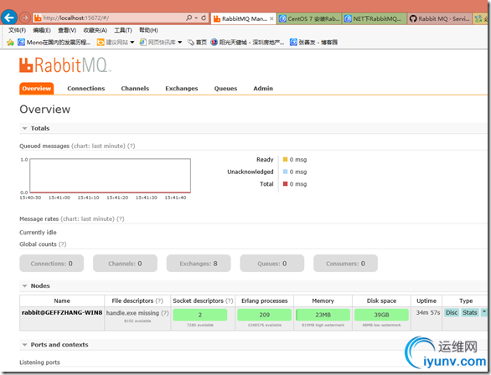Open the 网页快讯库 bookmark dropdown

[180, 42]
